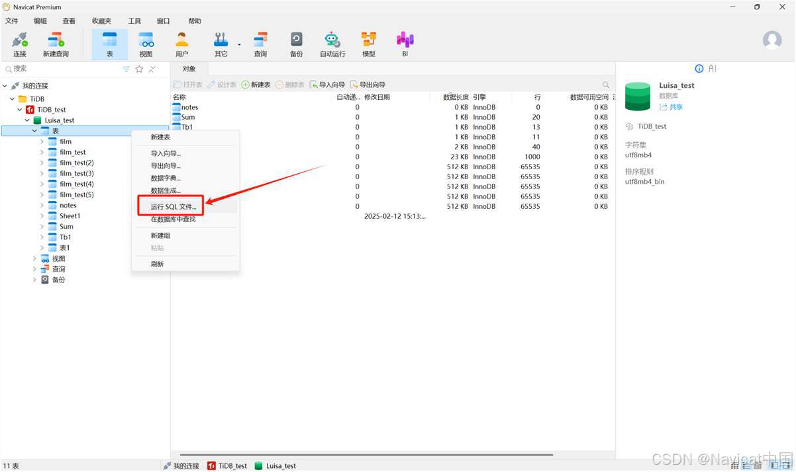
Task: Click the user avatar profile icon
Action: pyautogui.click(x=772, y=40)
